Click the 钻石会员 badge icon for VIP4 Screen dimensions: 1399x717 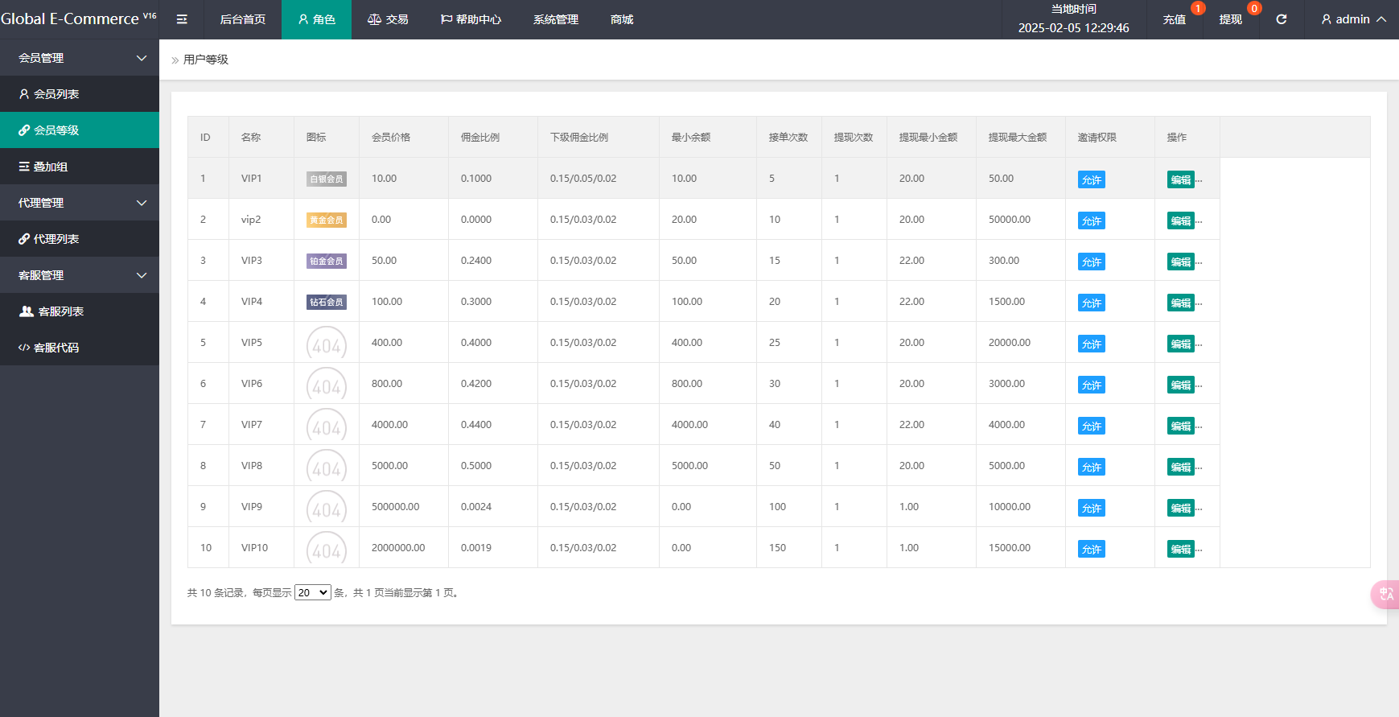tap(326, 302)
